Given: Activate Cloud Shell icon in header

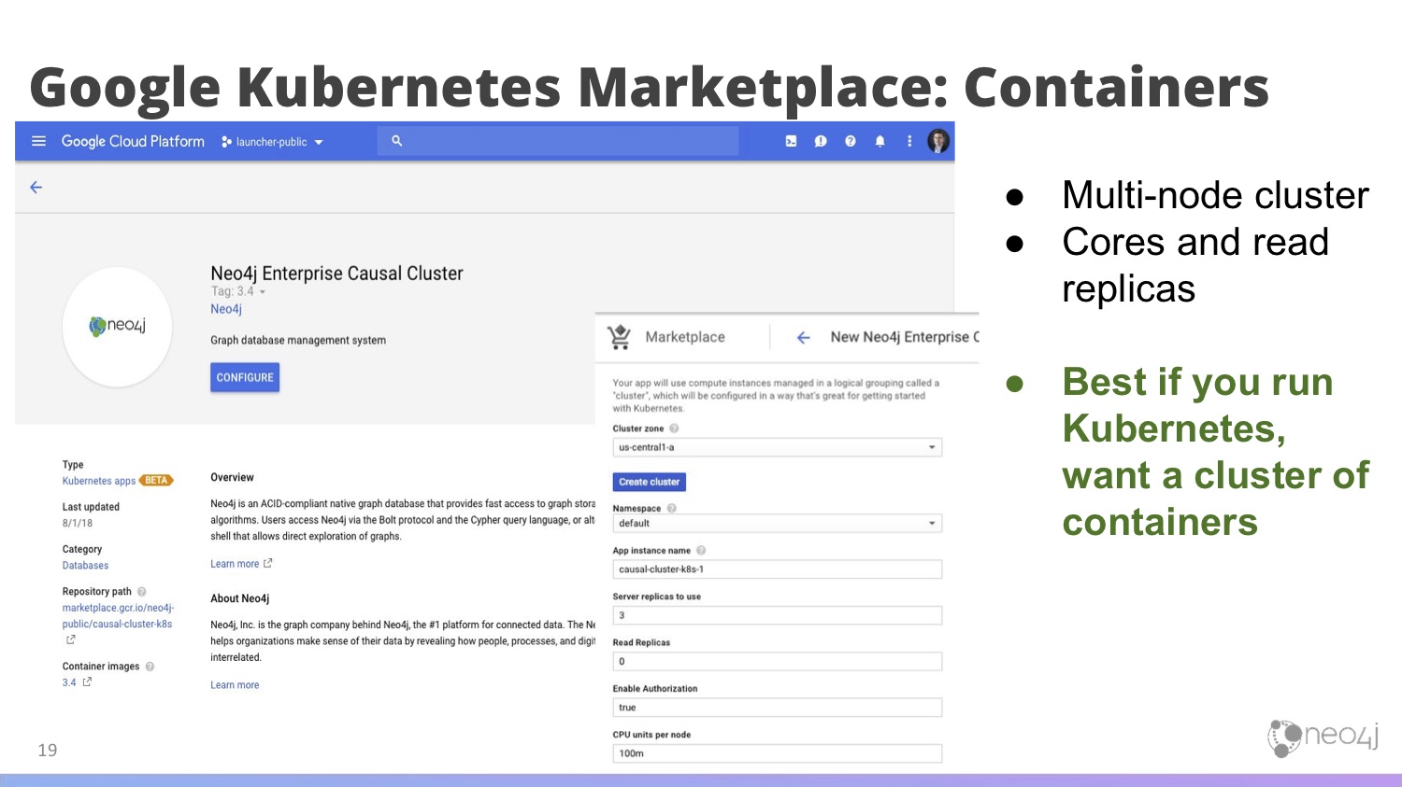Looking at the screenshot, I should tap(791, 141).
